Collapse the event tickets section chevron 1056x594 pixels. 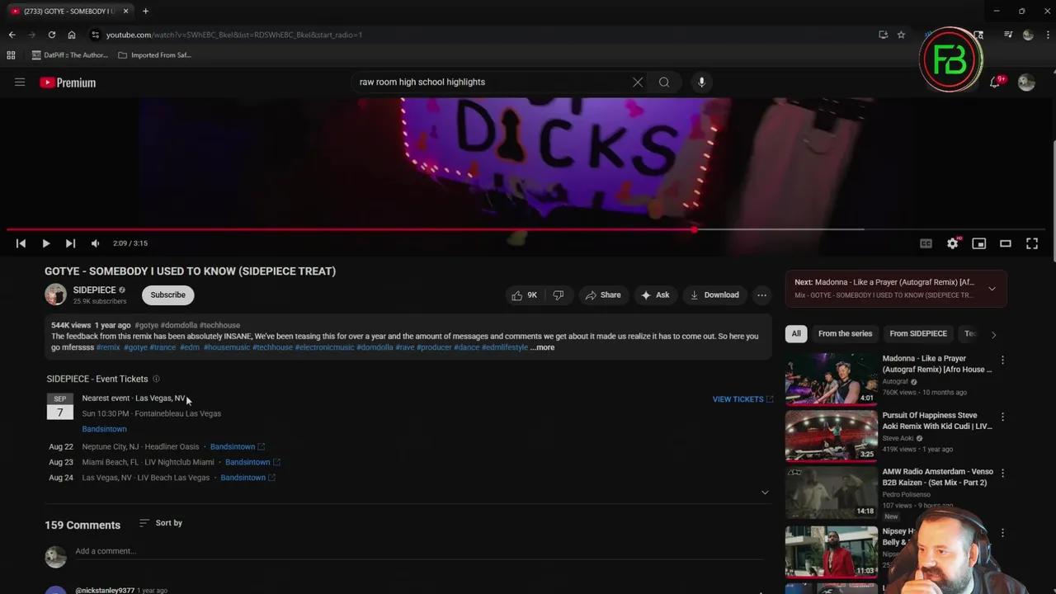[x=764, y=493]
